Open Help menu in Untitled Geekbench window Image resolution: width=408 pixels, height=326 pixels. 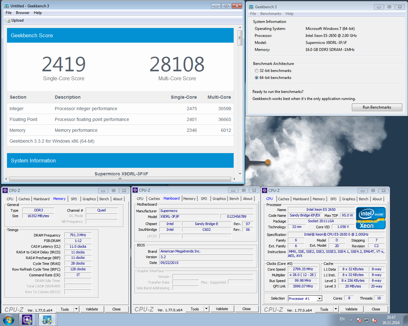tap(38, 13)
